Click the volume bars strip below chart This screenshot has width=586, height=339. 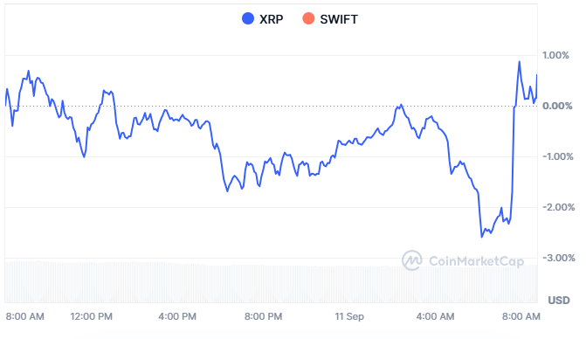pos(271,282)
